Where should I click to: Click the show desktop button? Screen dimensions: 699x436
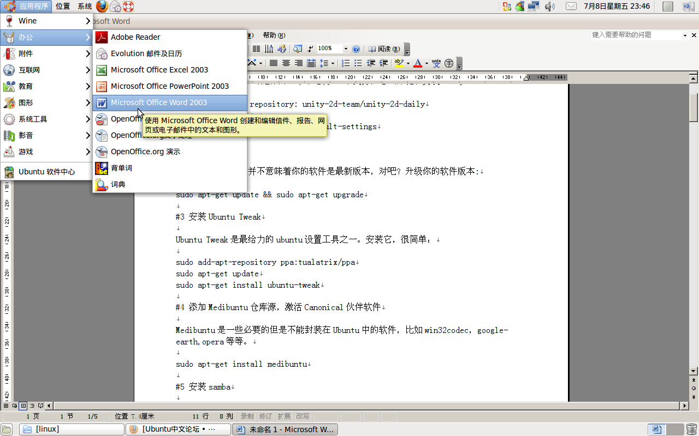pyautogui.click(x=7, y=429)
